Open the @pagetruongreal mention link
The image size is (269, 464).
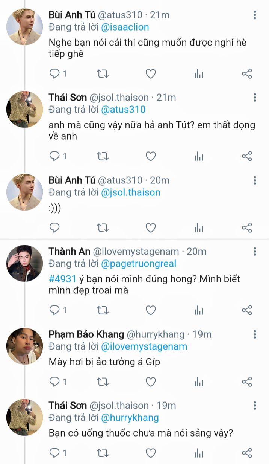coord(139,264)
